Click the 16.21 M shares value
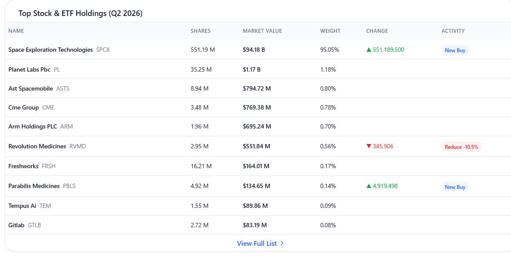The image size is (511, 257). (x=201, y=166)
